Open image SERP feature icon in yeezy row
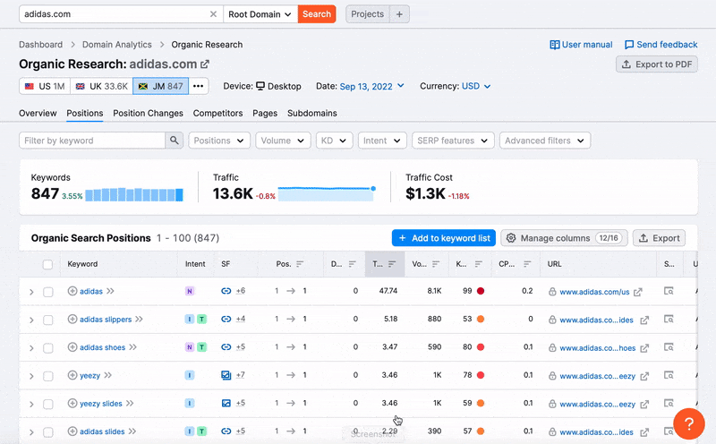This screenshot has width=716, height=444. pyautogui.click(x=226, y=375)
